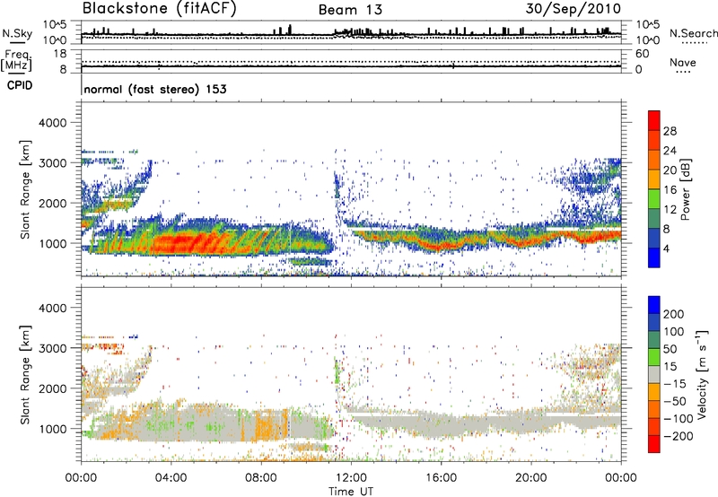Image resolution: width=718 pixels, height=497 pixels.
Task: Pick the red bottom segment of Velocity colorbar
Action: 654,444
